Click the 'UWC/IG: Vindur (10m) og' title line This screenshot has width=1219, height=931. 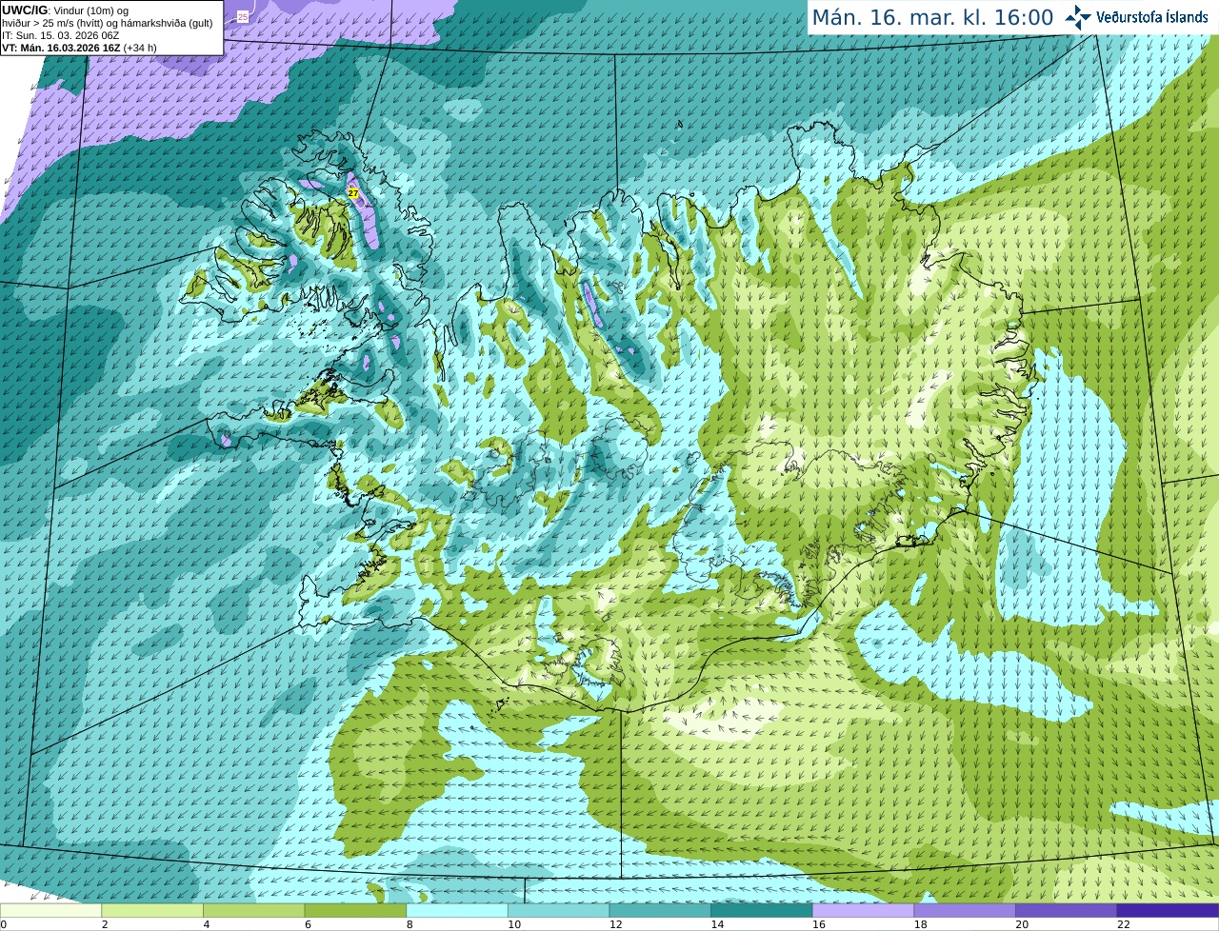pyautogui.click(x=65, y=10)
